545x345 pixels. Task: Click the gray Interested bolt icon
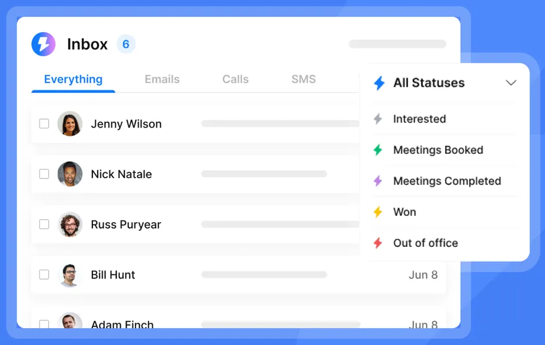(378, 119)
